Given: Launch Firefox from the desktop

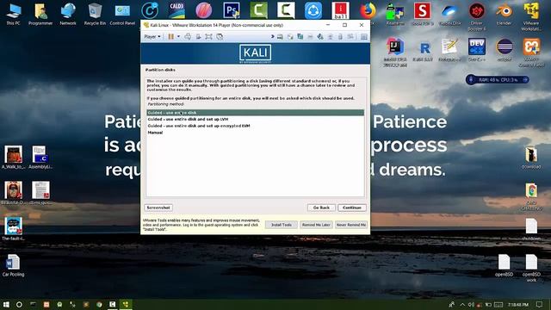Looking at the screenshot, I should [368, 10].
